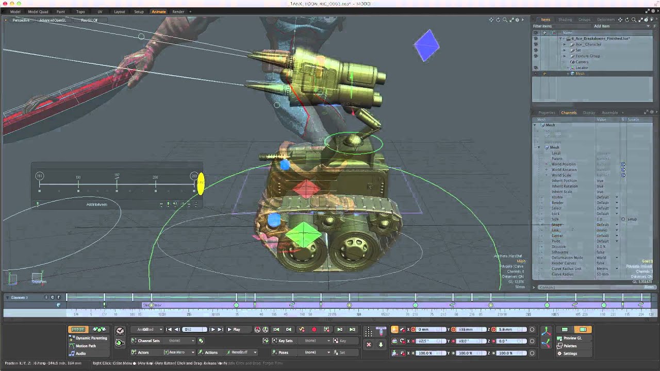This screenshot has width=660, height=371.
Task: Click the Filter Items field
Action: 561,26
